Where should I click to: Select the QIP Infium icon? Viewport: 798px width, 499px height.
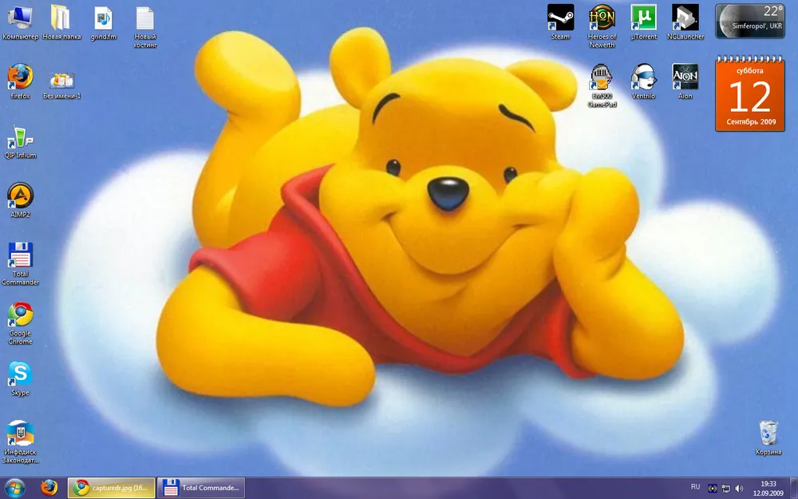tap(20, 137)
